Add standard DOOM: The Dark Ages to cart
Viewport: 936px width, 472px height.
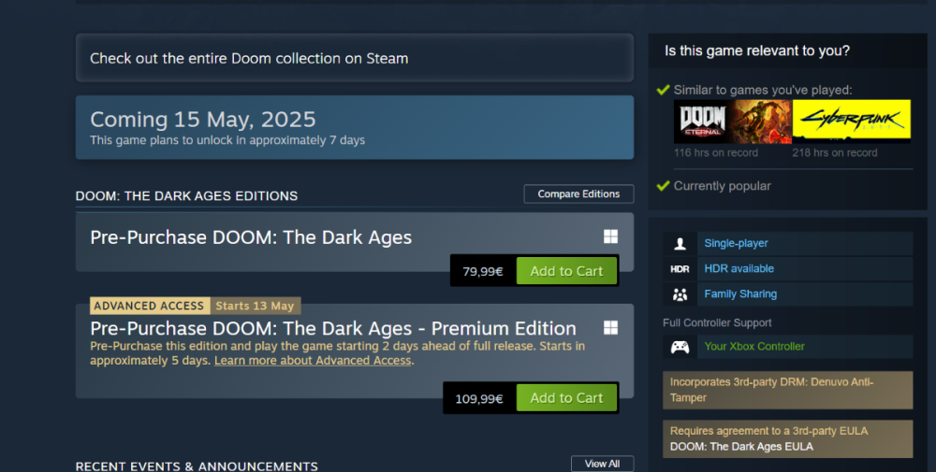click(x=566, y=271)
